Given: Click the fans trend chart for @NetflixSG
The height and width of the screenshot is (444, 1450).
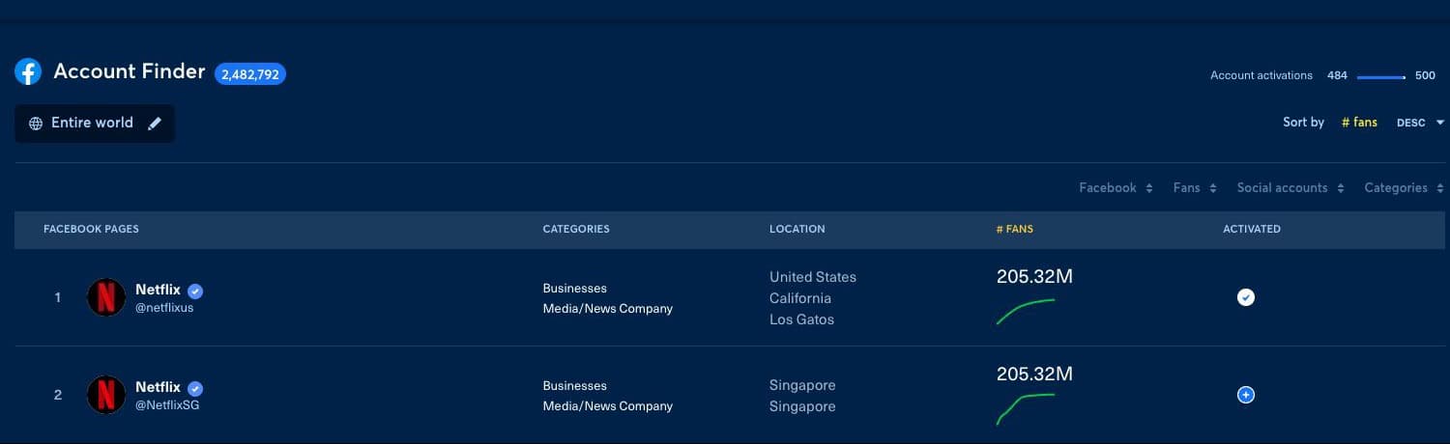Looking at the screenshot, I should click(x=1026, y=408).
